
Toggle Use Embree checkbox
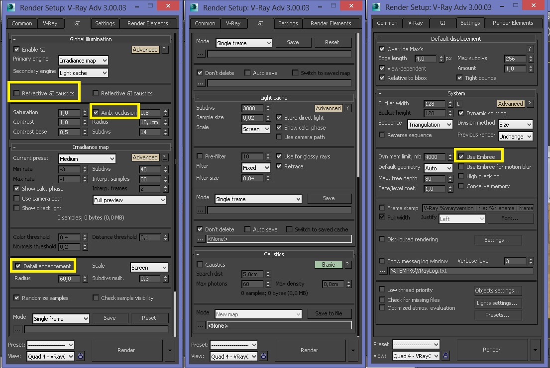point(461,156)
